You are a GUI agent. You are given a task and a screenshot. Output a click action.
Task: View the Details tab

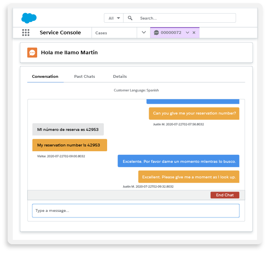coord(120,76)
